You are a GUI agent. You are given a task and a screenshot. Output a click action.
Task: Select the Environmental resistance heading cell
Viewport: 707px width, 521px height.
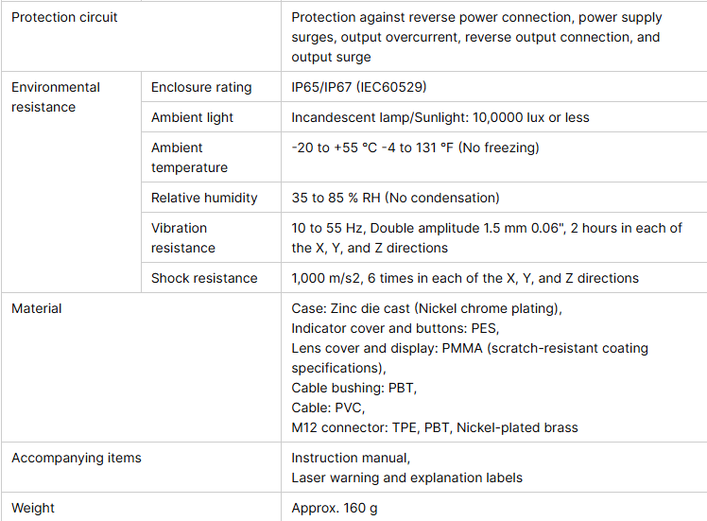(56, 97)
